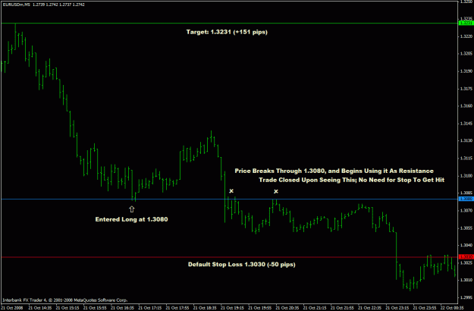Click the 1.3160 price axis label
Viewport: 474px width, 311px height.
click(466, 105)
